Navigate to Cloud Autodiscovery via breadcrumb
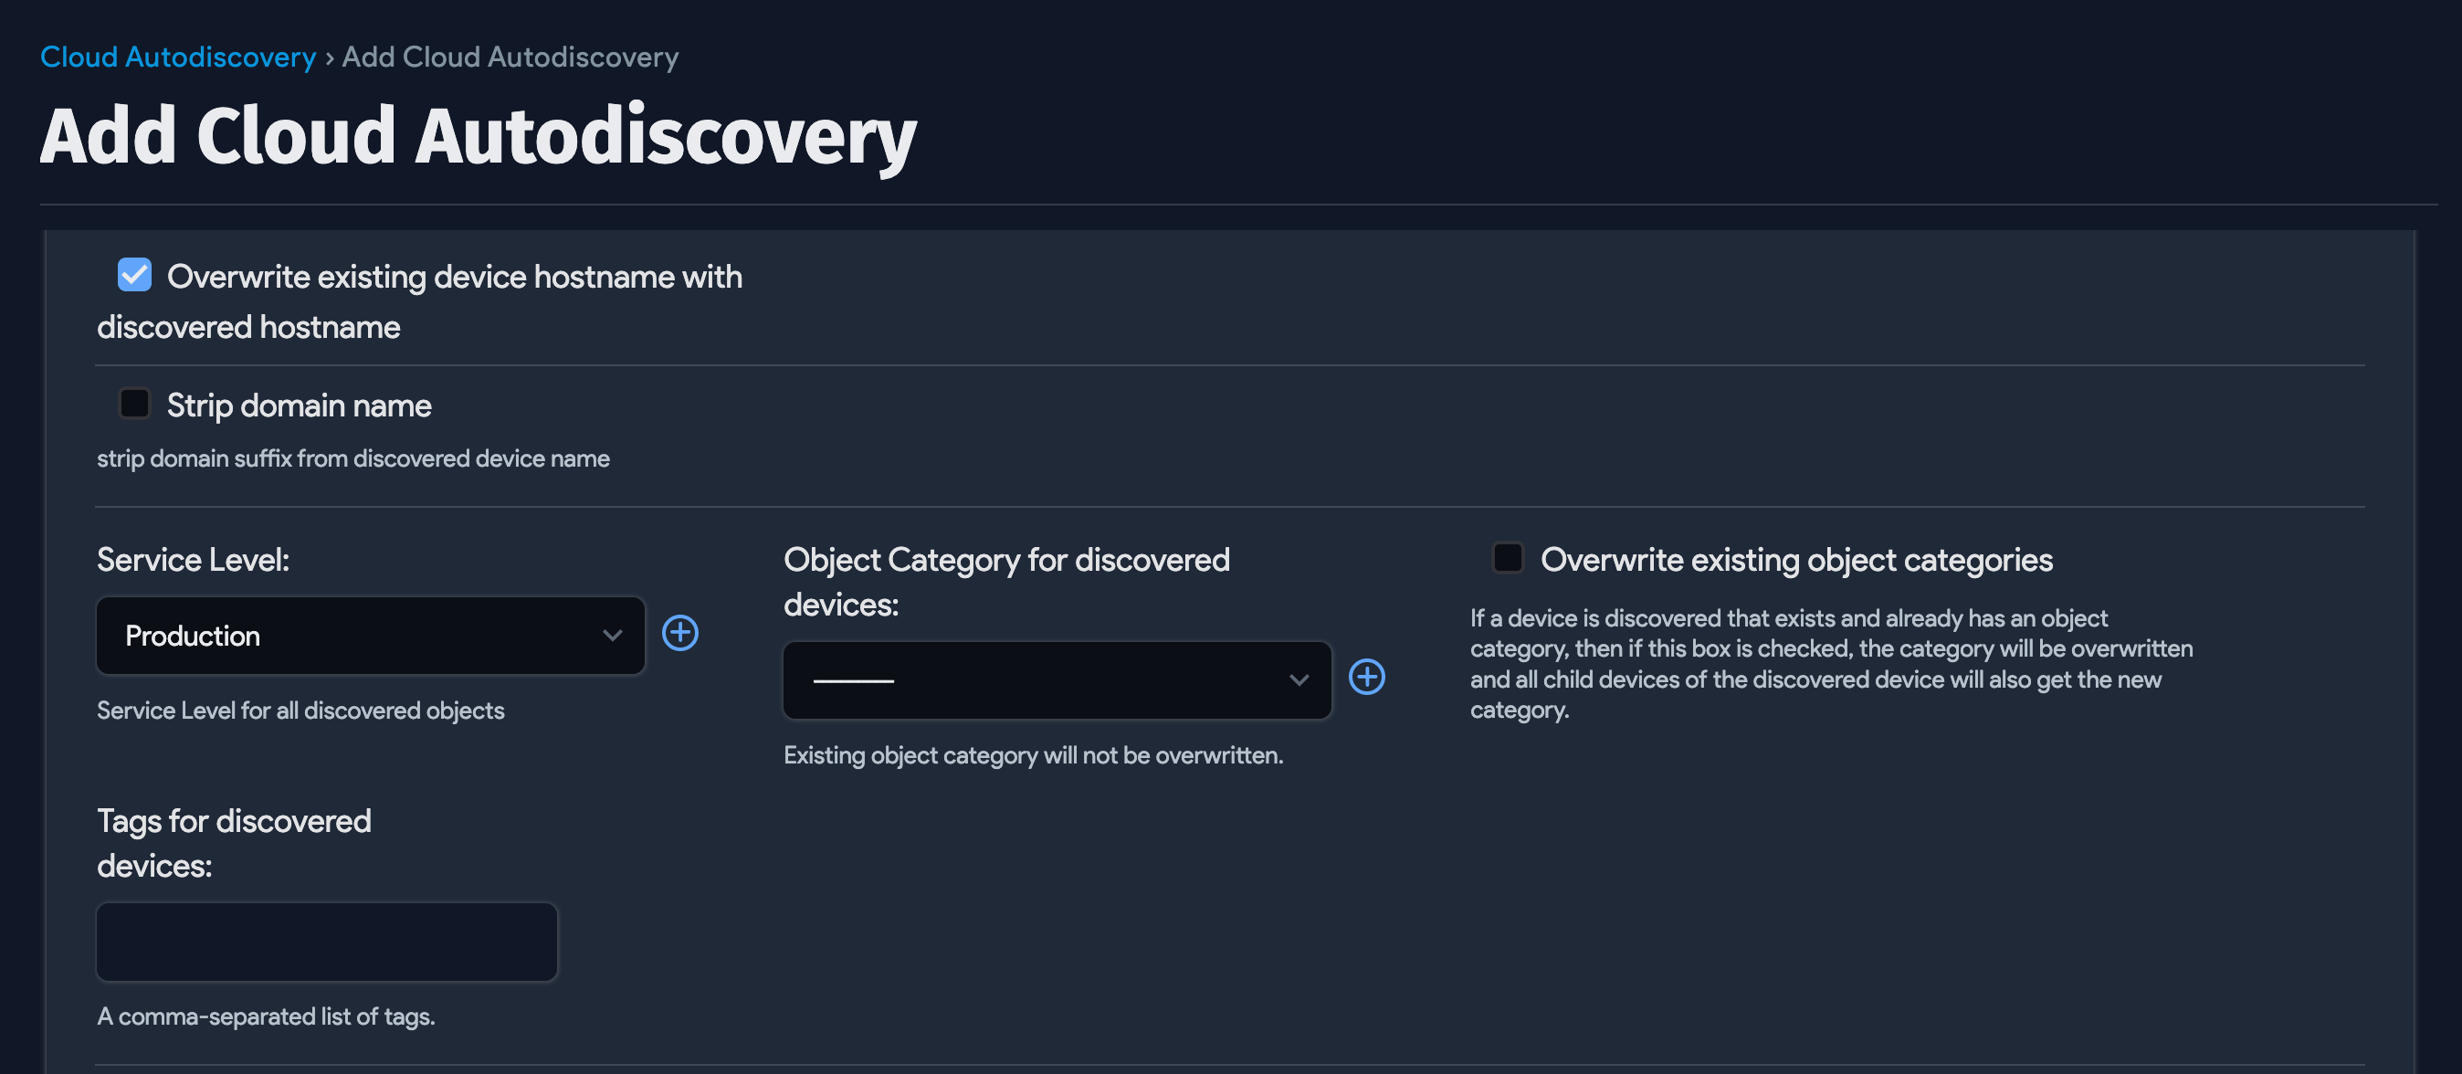The height and width of the screenshot is (1074, 2462). tap(177, 58)
